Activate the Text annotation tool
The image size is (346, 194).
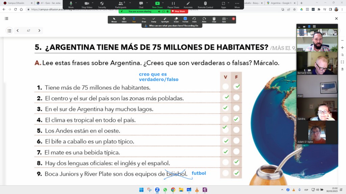(134, 20)
